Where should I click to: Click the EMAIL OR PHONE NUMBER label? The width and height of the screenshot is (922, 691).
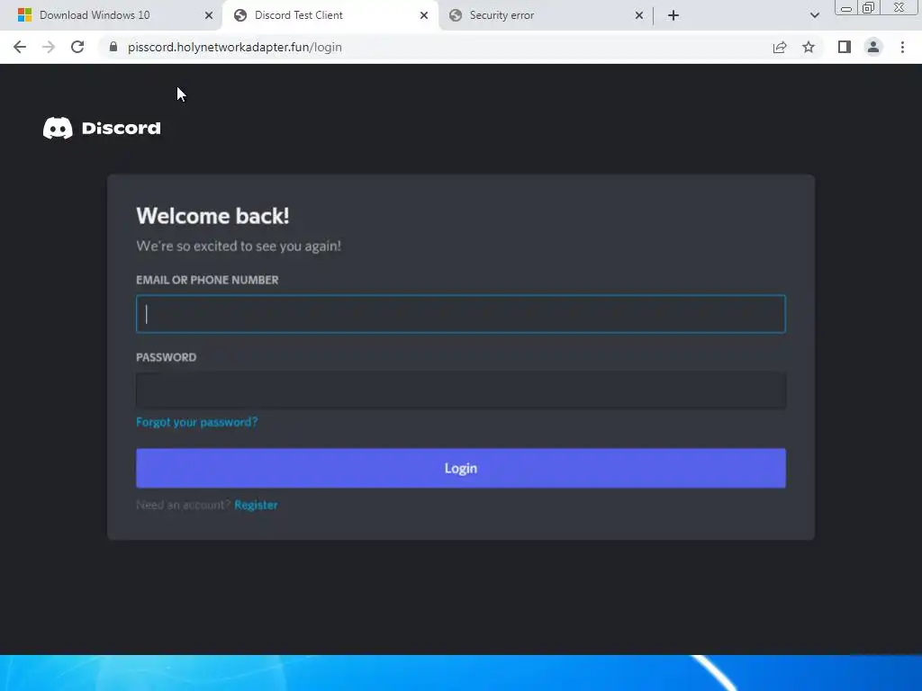coord(208,280)
